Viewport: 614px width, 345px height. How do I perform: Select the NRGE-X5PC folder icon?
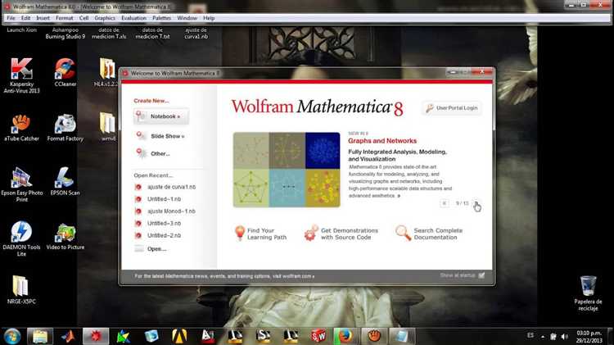coord(21,289)
